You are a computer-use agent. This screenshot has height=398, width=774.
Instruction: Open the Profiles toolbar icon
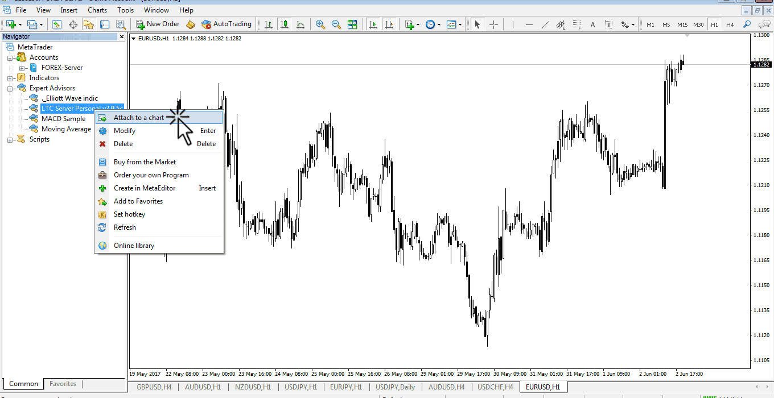32,24
